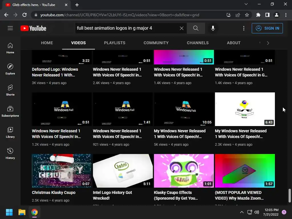Open the YouTube hamburger guide menu
The image size is (292, 219).
(x=10, y=28)
